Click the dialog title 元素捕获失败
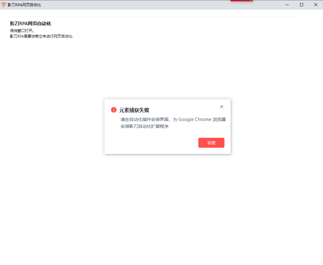 point(134,110)
